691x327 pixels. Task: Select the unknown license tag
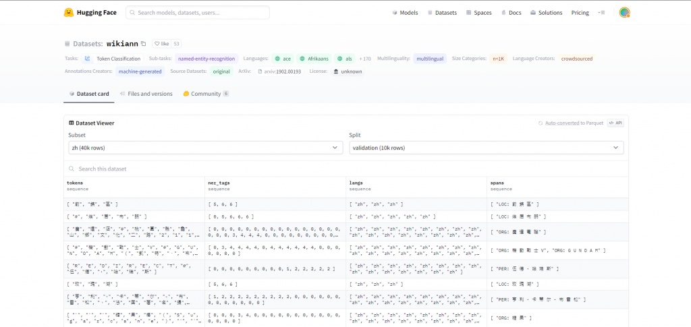point(348,71)
